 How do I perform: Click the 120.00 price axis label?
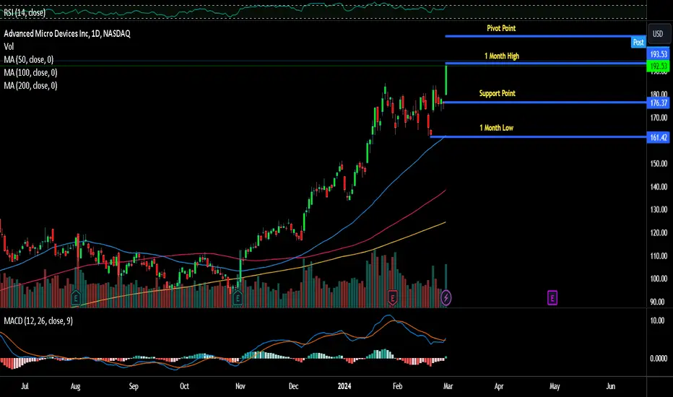coord(659,232)
